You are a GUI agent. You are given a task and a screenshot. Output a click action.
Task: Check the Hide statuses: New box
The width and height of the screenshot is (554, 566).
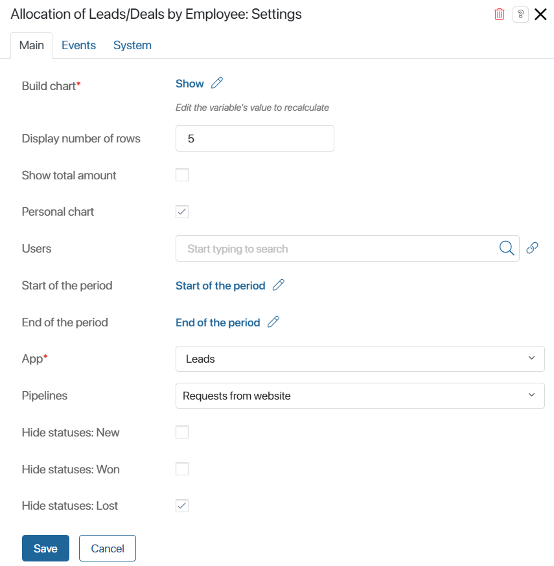point(182,432)
